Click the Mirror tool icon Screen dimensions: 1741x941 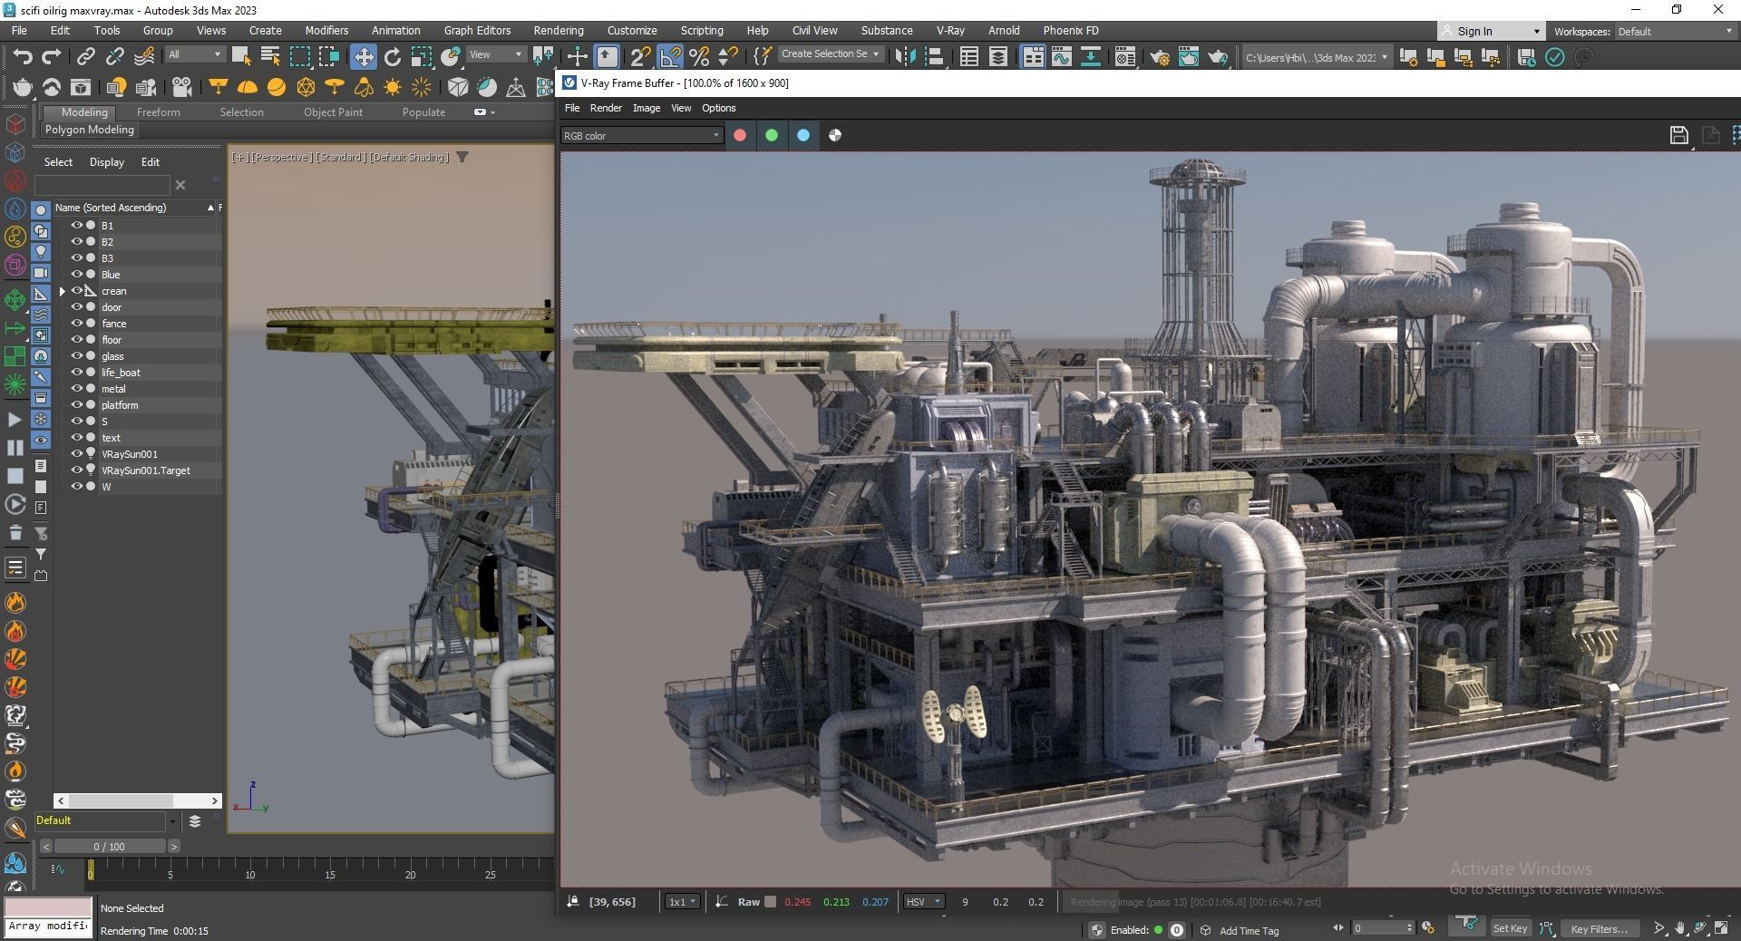tap(905, 57)
